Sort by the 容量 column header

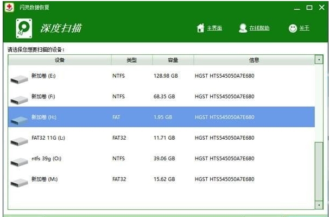pos(173,60)
